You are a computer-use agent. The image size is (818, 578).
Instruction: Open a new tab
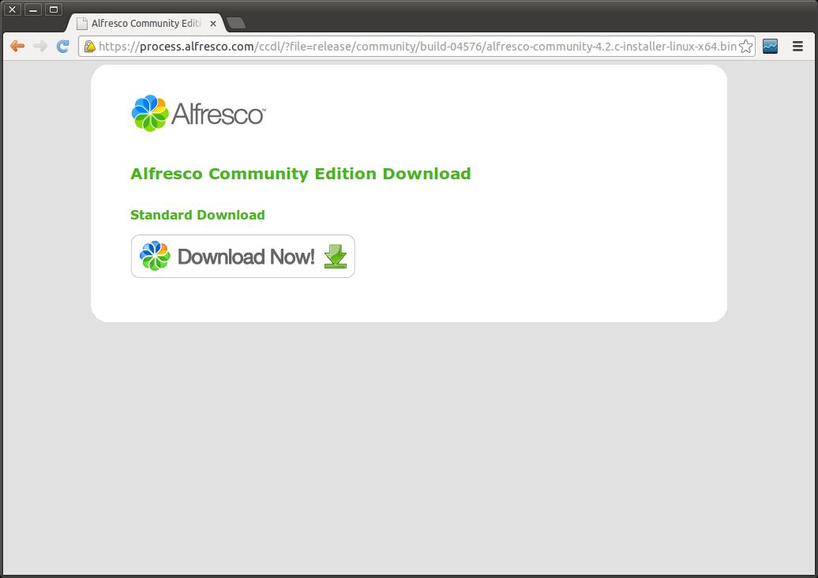[x=236, y=23]
